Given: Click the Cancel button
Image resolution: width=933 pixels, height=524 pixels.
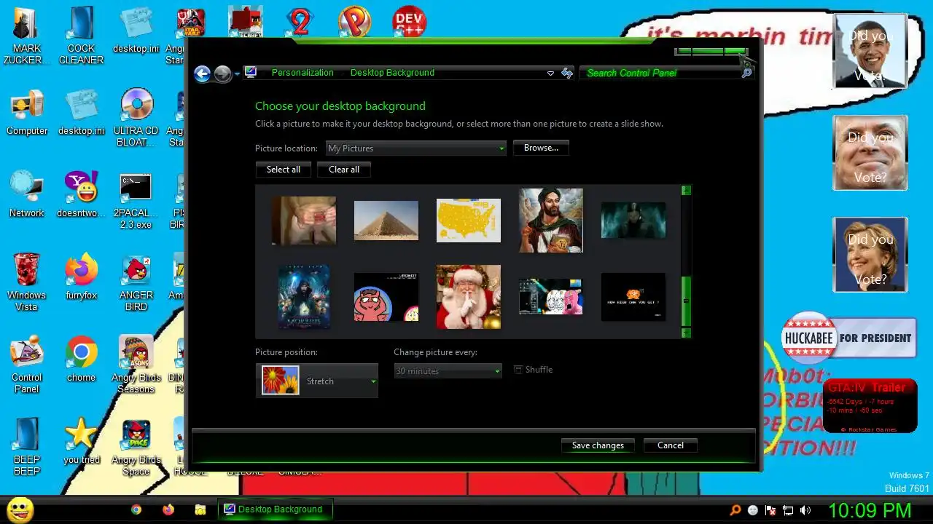Looking at the screenshot, I should (x=671, y=445).
